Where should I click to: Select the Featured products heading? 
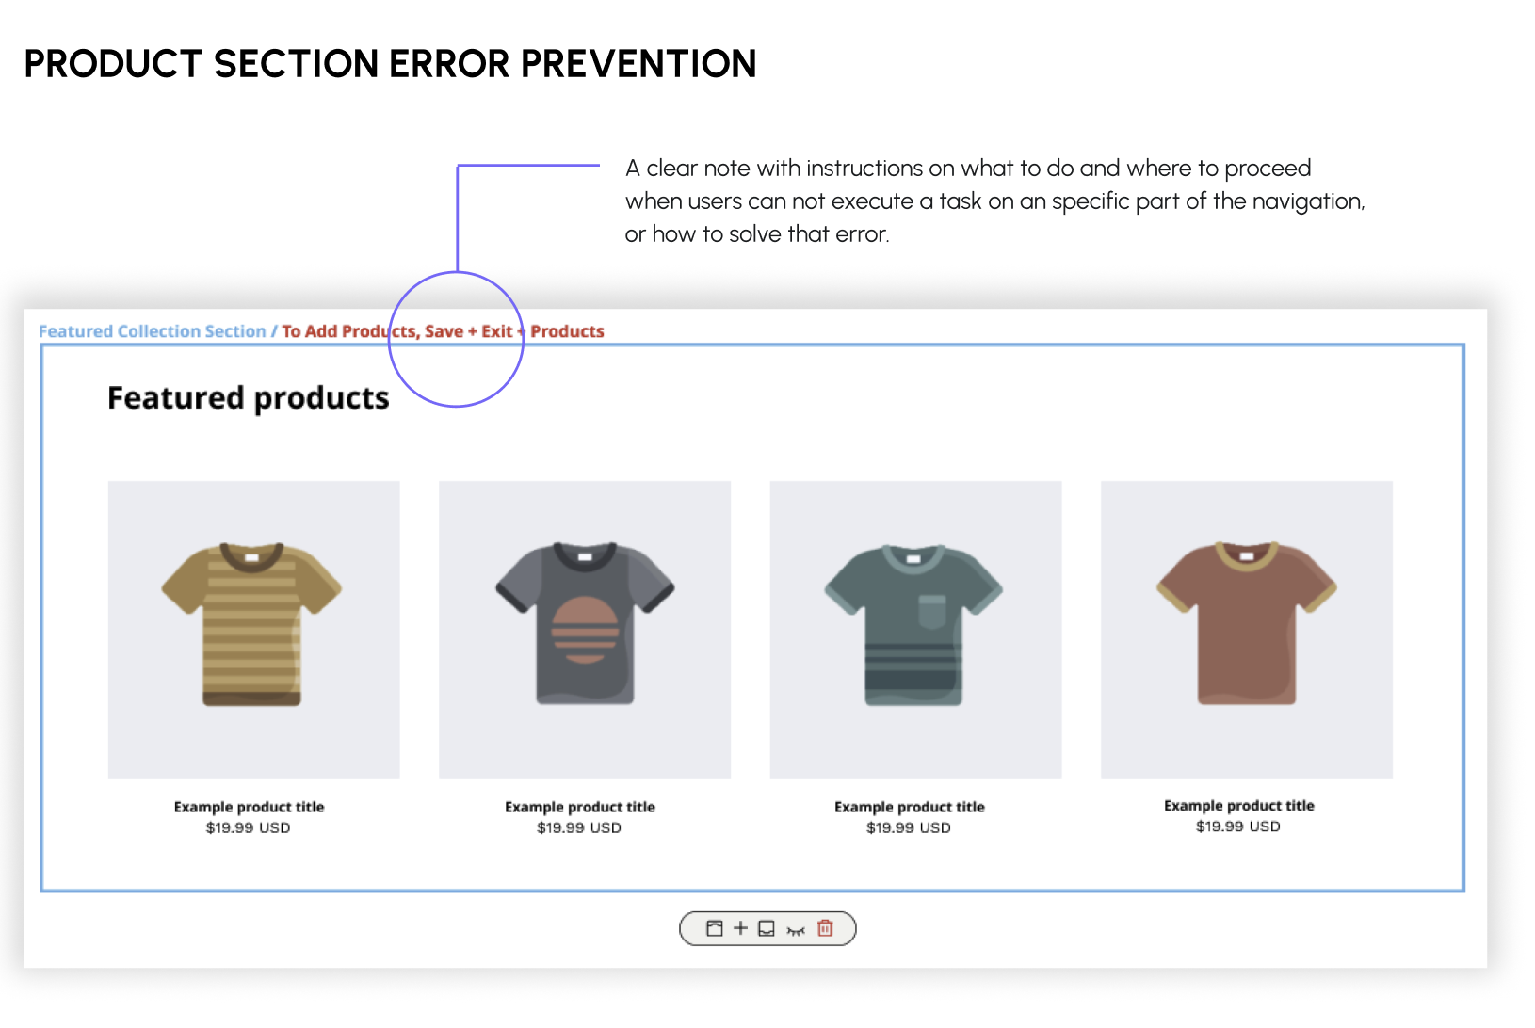click(248, 398)
